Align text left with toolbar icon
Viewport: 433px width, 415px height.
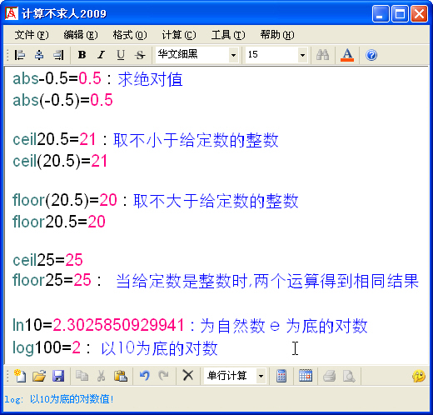(20, 55)
